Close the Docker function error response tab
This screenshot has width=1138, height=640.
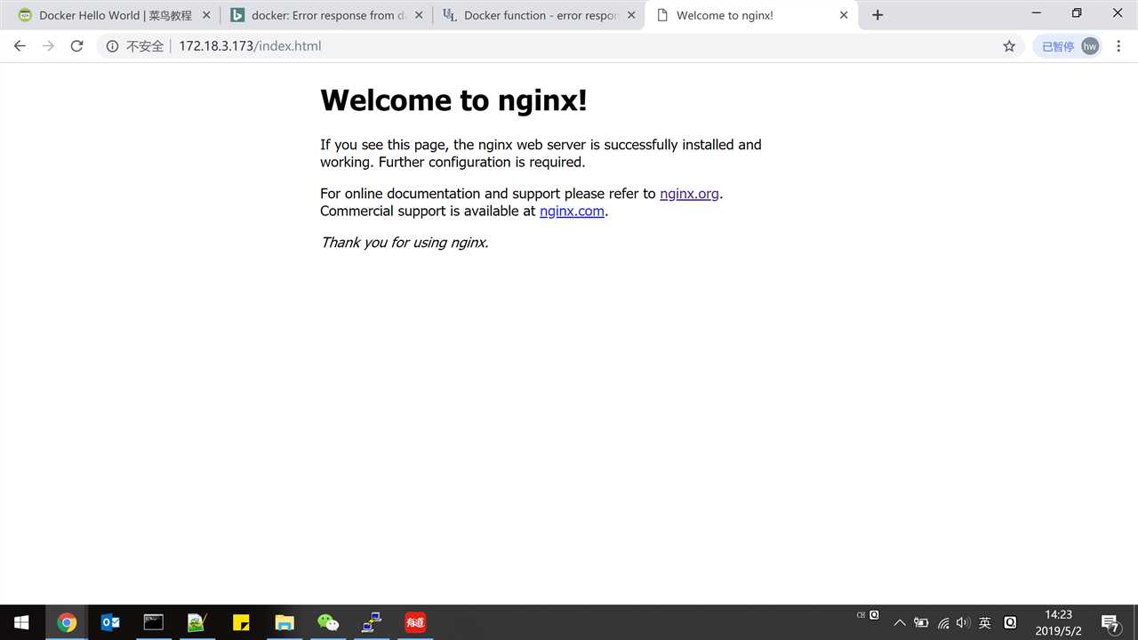(x=631, y=15)
